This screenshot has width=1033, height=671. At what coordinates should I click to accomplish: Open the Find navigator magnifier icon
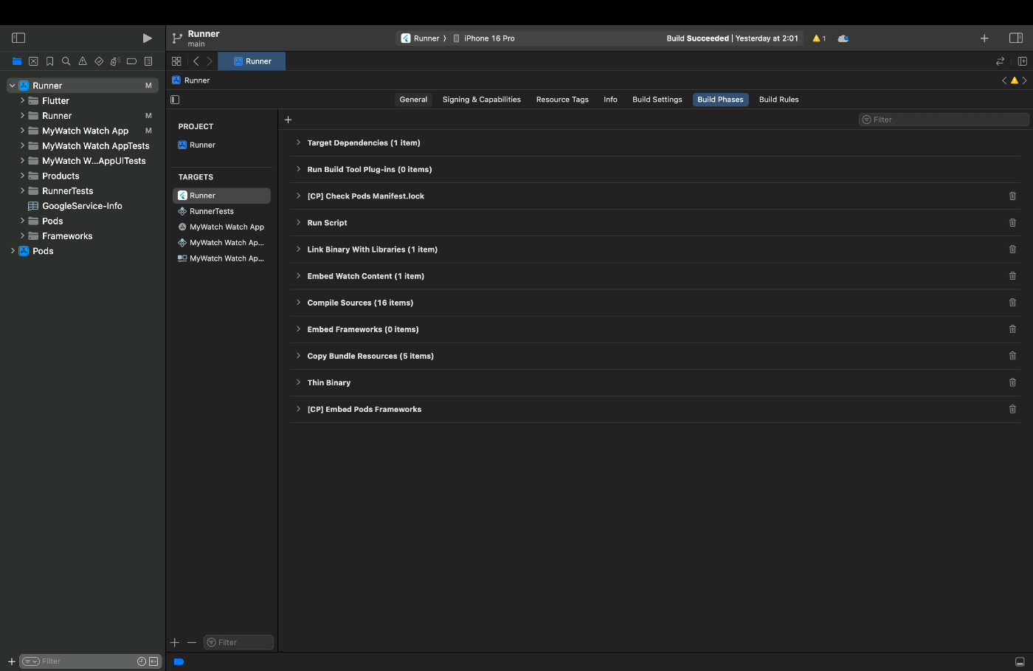coord(66,61)
